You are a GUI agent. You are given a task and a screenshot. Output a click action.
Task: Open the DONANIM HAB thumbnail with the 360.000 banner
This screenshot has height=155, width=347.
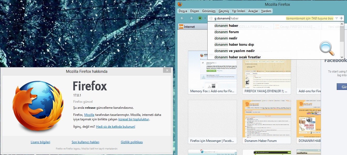point(309,122)
